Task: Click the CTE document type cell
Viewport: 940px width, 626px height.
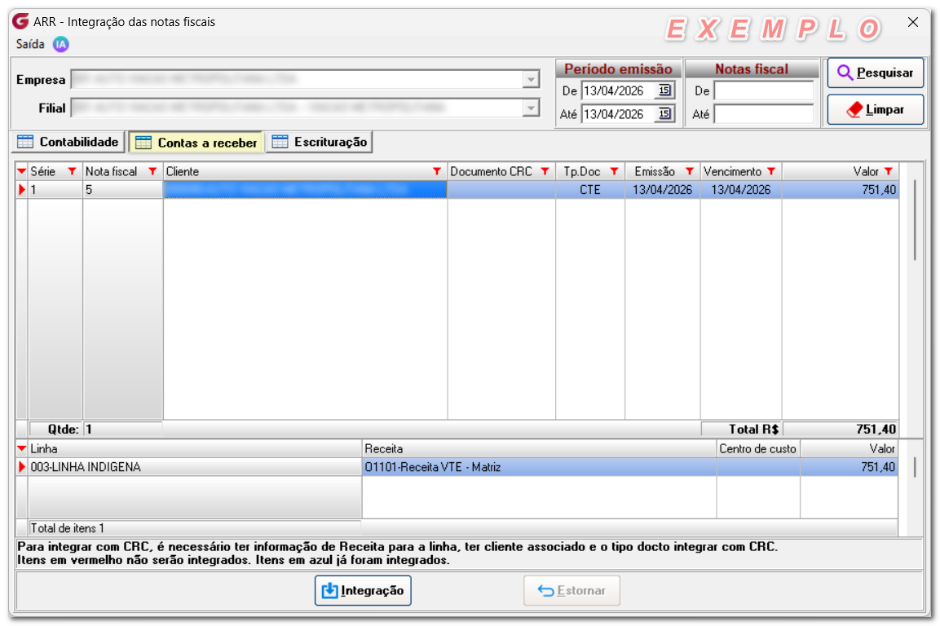Action: [590, 190]
